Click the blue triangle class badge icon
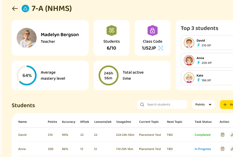233x157 pixels. tap(25, 8)
